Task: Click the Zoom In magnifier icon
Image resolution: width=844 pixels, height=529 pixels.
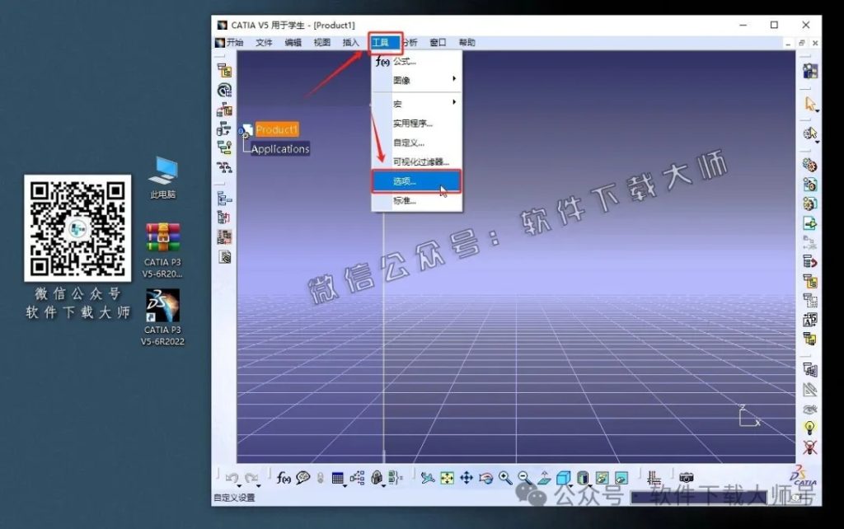Action: (x=503, y=476)
